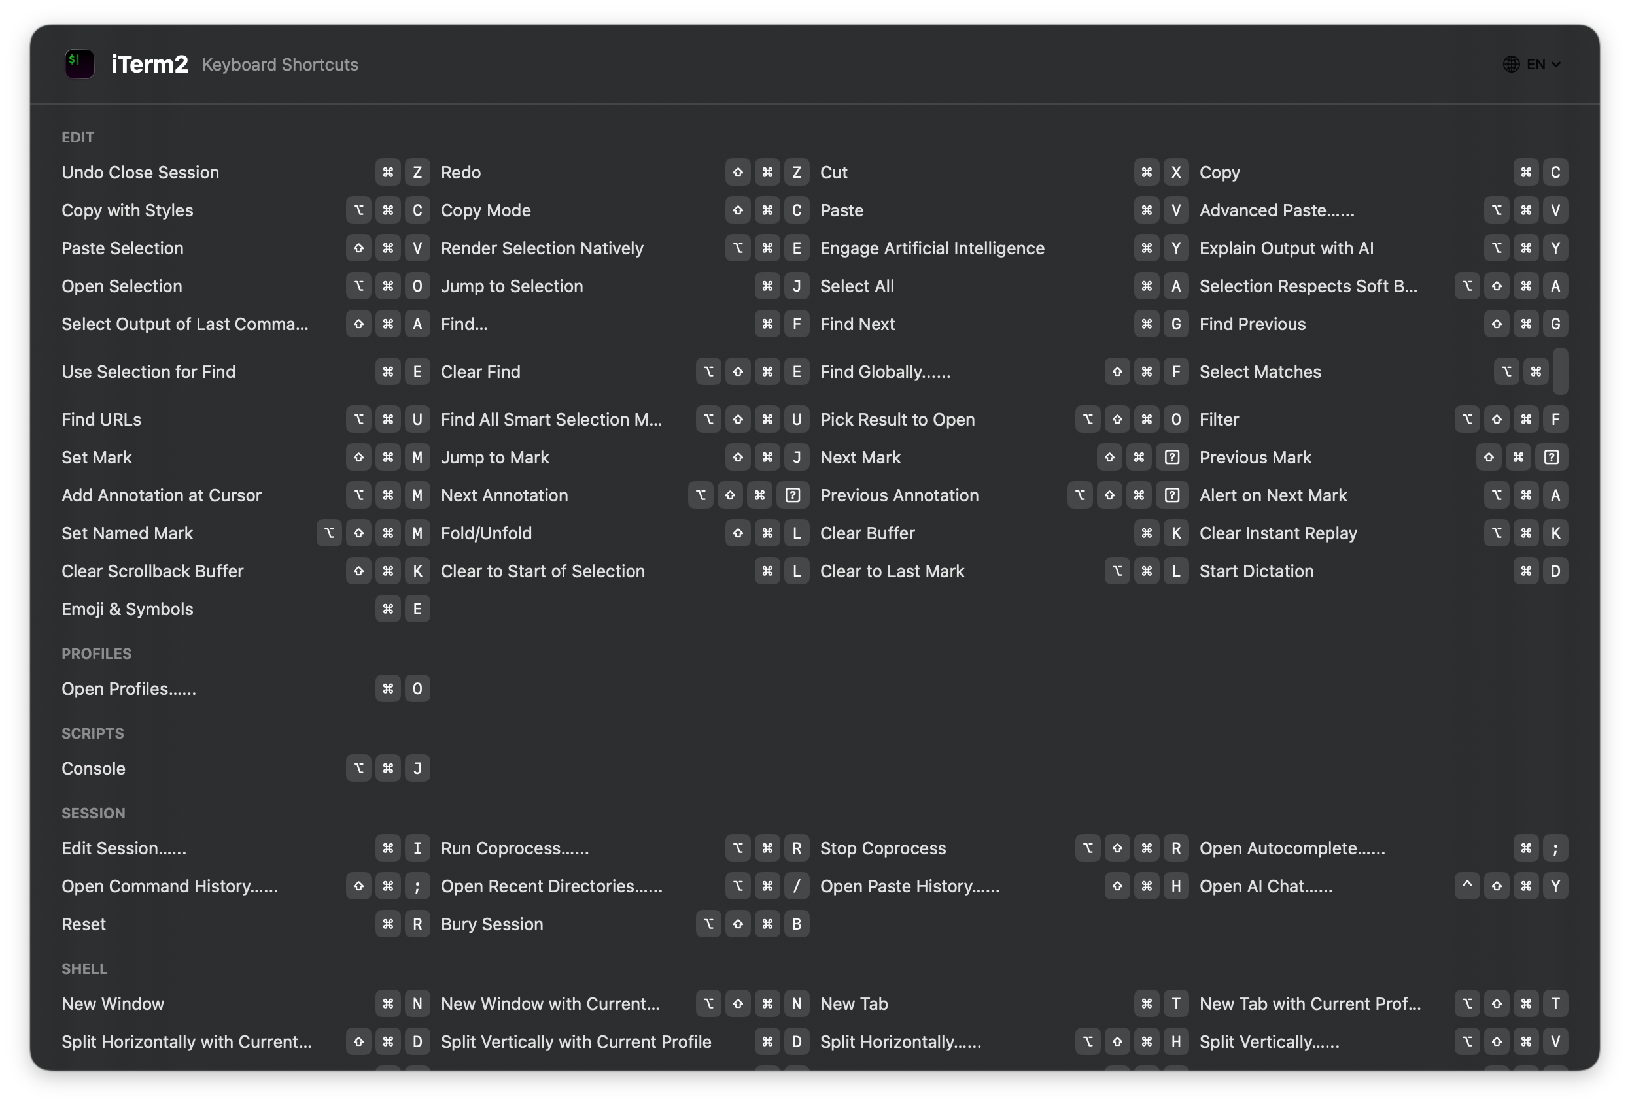Collapse the SHELL section header
Image resolution: width=1630 pixels, height=1106 pixels.
point(84,969)
